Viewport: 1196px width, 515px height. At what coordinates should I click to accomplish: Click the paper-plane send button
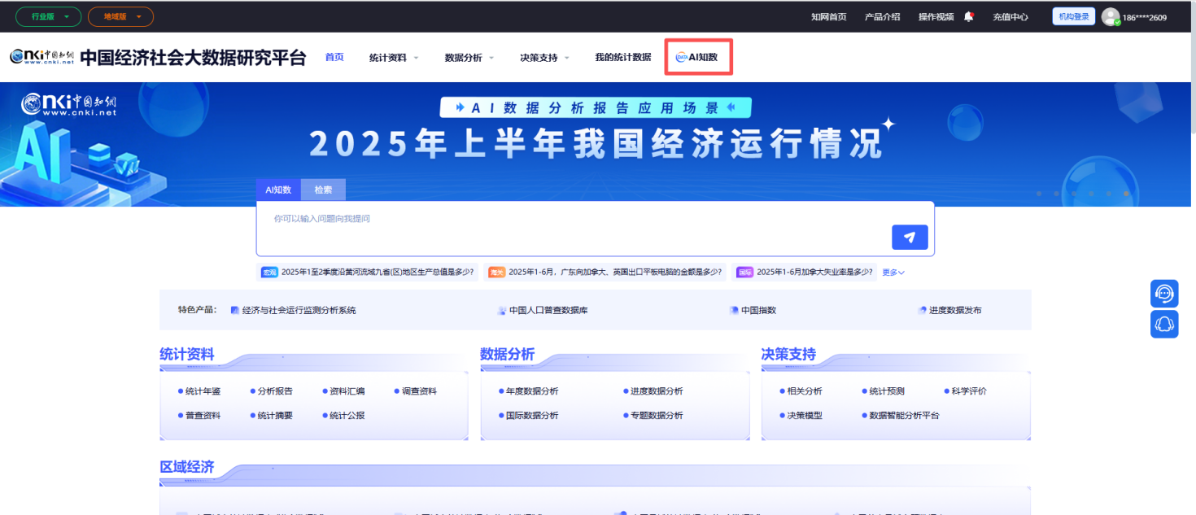click(x=910, y=237)
